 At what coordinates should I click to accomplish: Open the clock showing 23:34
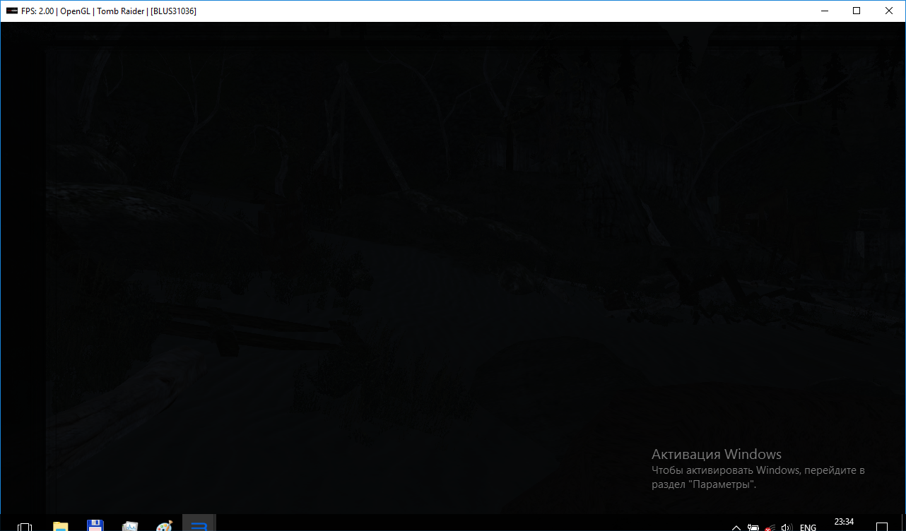point(844,523)
